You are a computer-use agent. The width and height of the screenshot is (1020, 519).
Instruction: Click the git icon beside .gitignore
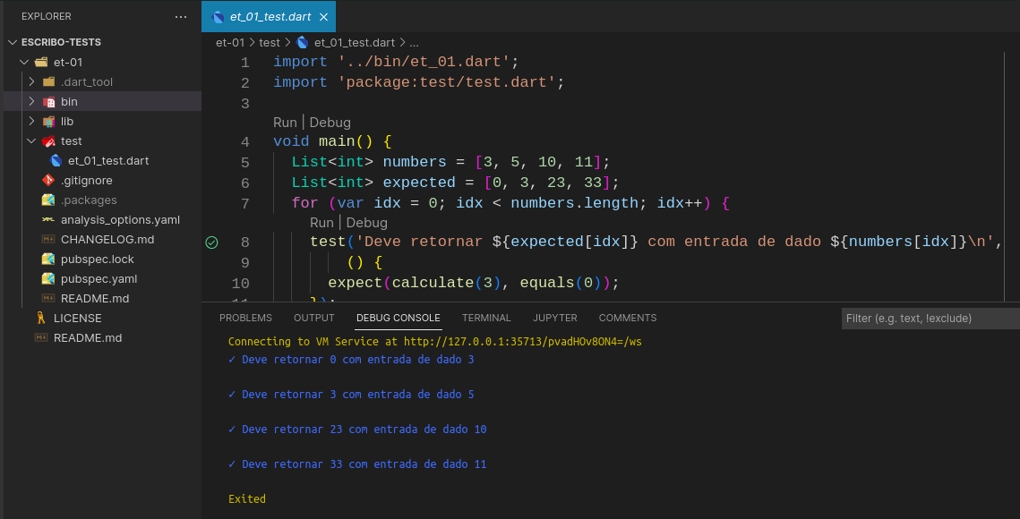(48, 180)
